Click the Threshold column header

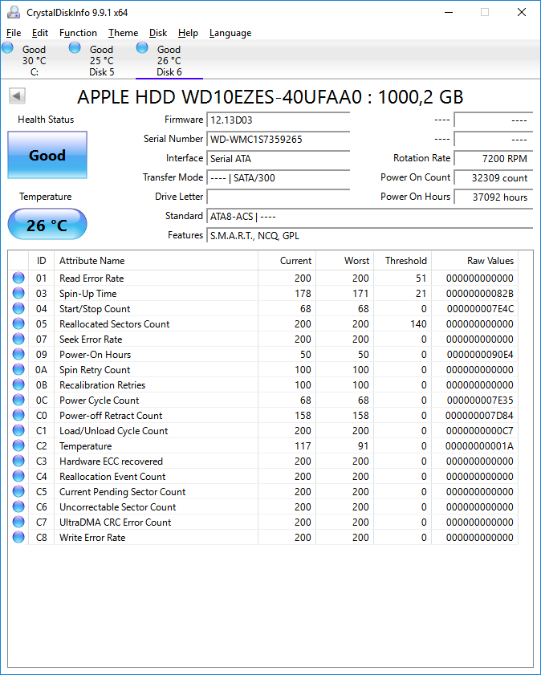coord(402,260)
